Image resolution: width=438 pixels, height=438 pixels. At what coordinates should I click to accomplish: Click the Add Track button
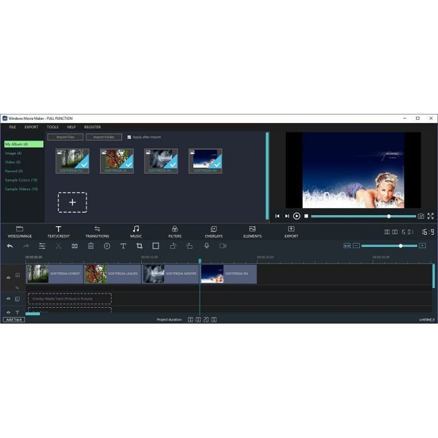(14, 320)
